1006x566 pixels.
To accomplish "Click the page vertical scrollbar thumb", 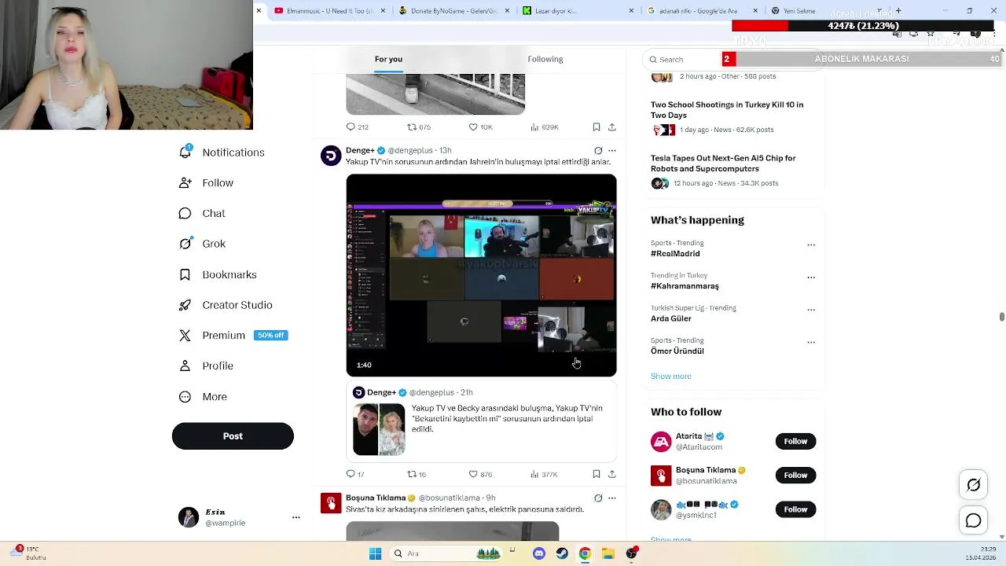I will click(1001, 316).
